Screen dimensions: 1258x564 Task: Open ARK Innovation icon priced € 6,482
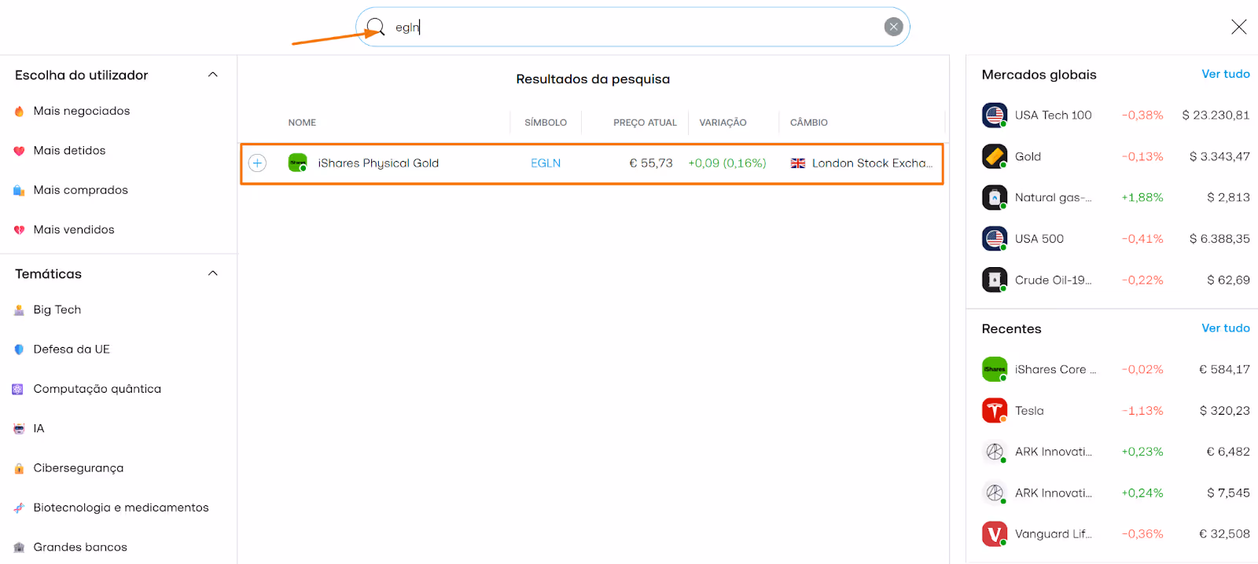click(995, 452)
